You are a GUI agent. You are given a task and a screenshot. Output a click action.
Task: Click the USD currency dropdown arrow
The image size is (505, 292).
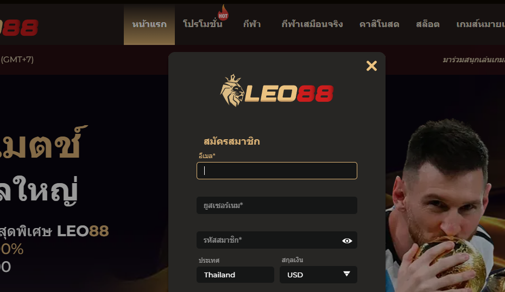coord(346,274)
